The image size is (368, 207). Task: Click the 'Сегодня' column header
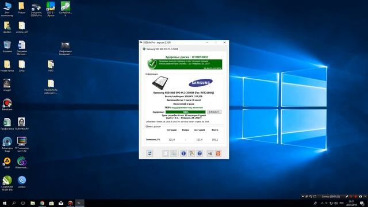point(171,130)
